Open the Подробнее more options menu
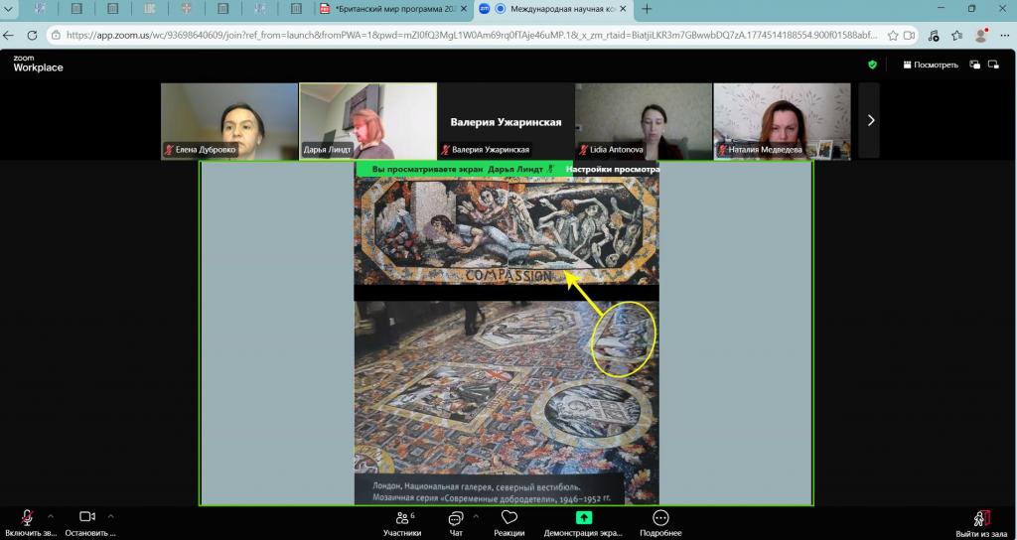The height and width of the screenshot is (540, 1017). click(660, 522)
